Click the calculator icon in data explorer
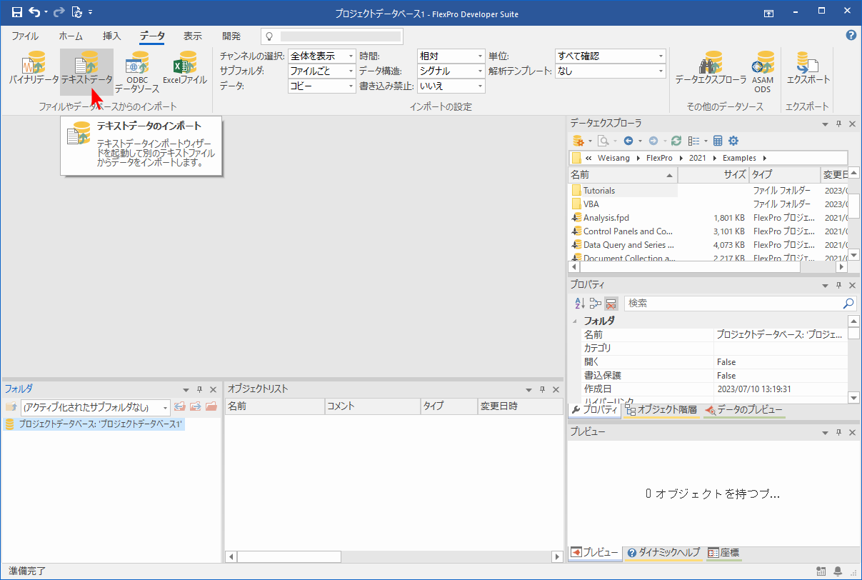The width and height of the screenshot is (862, 580). pos(718,141)
